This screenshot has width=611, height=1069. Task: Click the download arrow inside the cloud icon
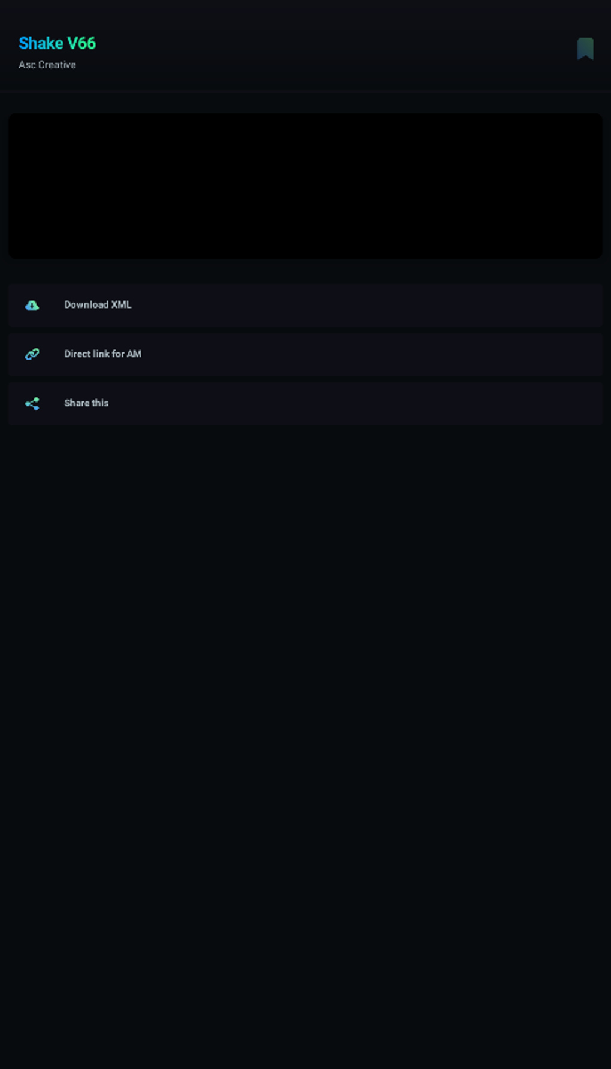point(32,306)
